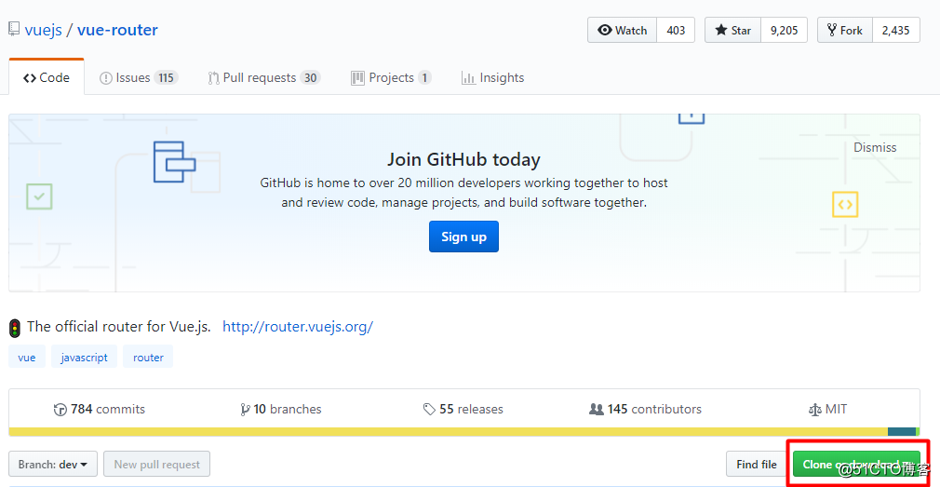Dismiss the Join GitHub banner
This screenshot has height=487, width=940.
tap(875, 147)
